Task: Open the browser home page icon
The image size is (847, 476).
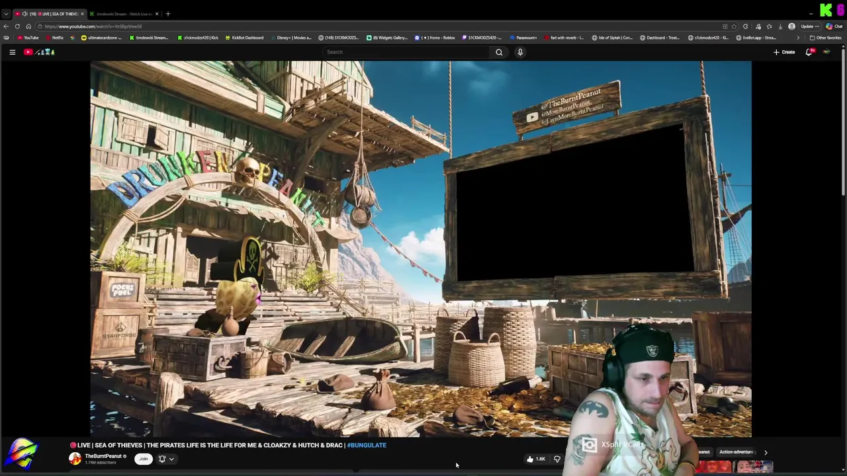Action: pos(28,26)
